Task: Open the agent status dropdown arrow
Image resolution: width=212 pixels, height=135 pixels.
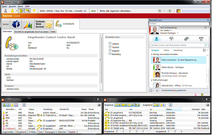Action: pos(17,11)
